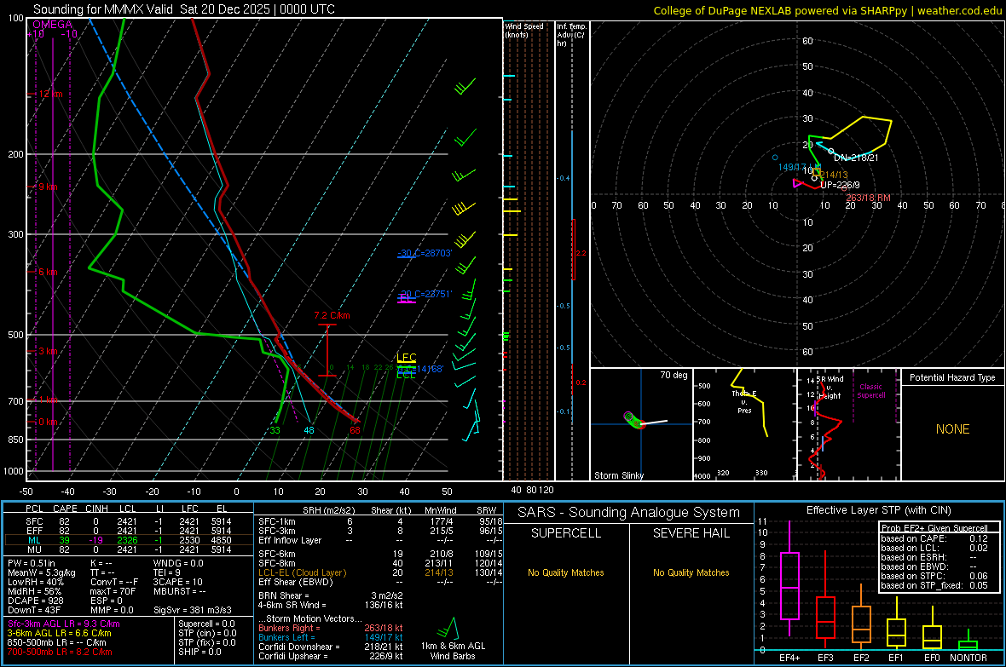Select the MU parcel row

[x=128, y=549]
